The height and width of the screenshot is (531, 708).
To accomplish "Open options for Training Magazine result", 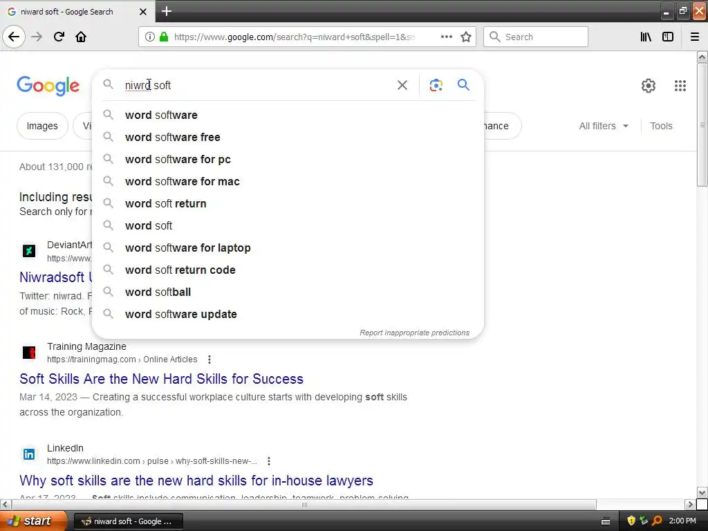I will [x=209, y=360].
